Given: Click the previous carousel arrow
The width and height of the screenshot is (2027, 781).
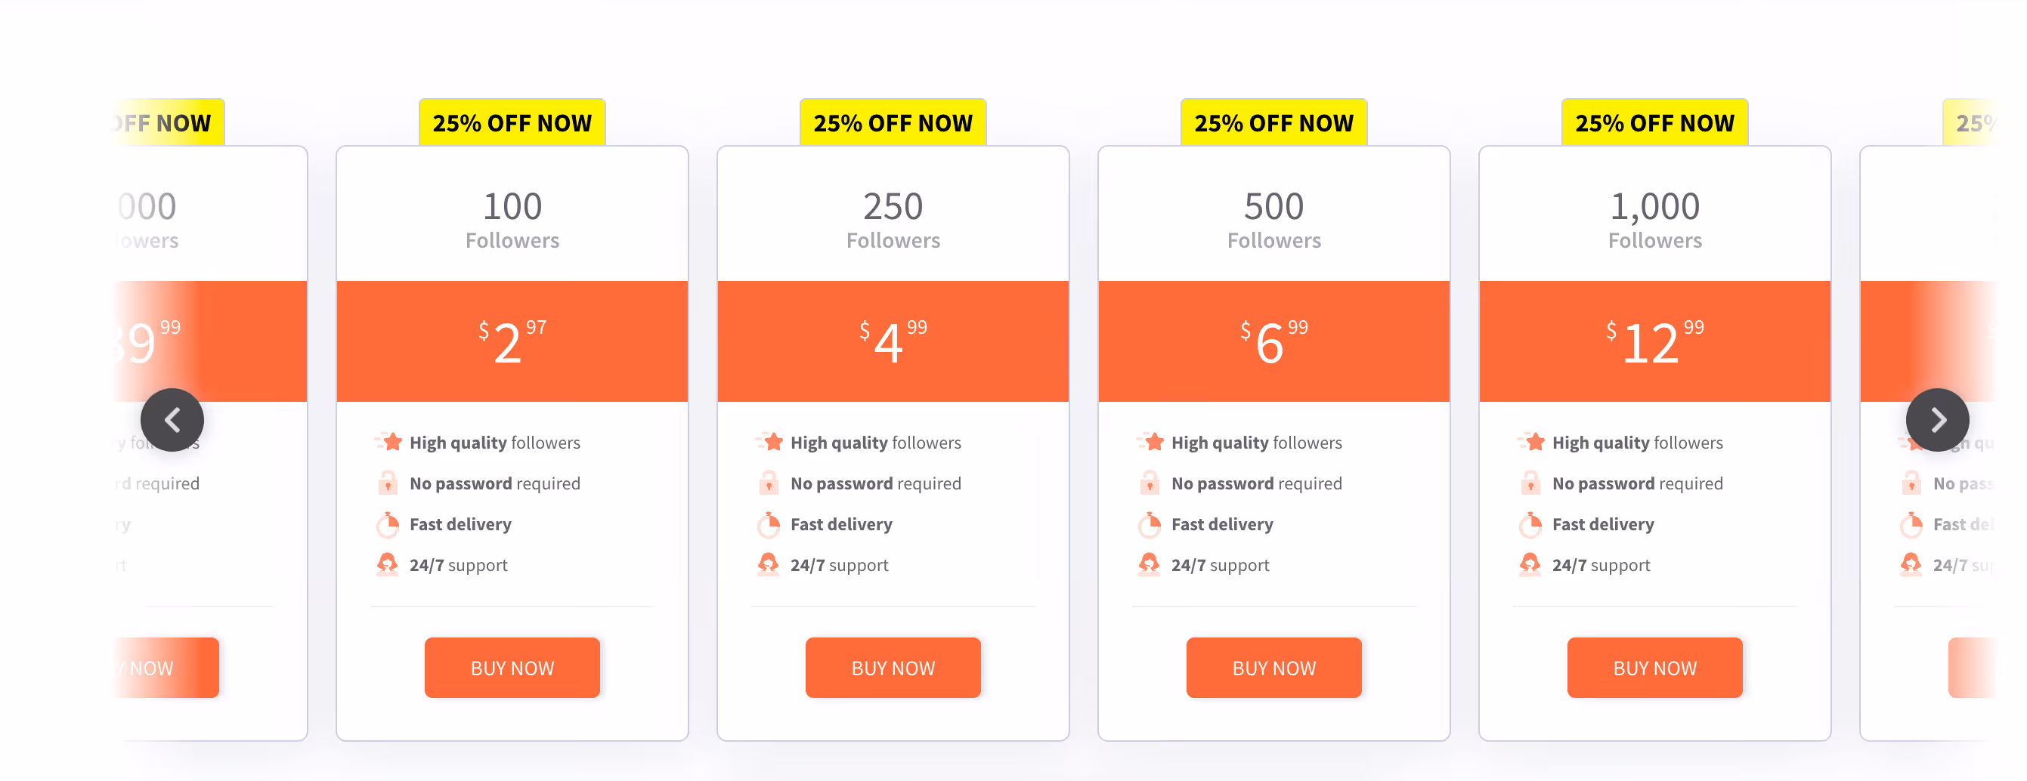Looking at the screenshot, I should (x=172, y=420).
